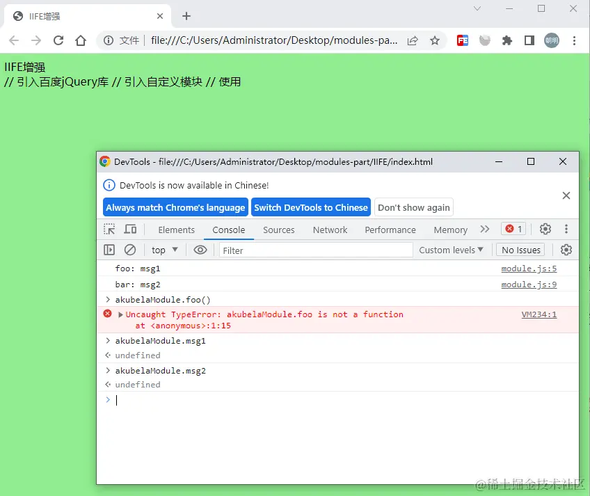Open Chrome's three-dot menu
Screen dimensions: 590x496
point(574,40)
